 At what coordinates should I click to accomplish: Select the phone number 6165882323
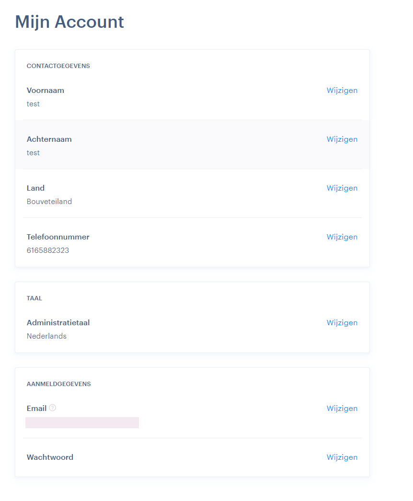click(47, 250)
